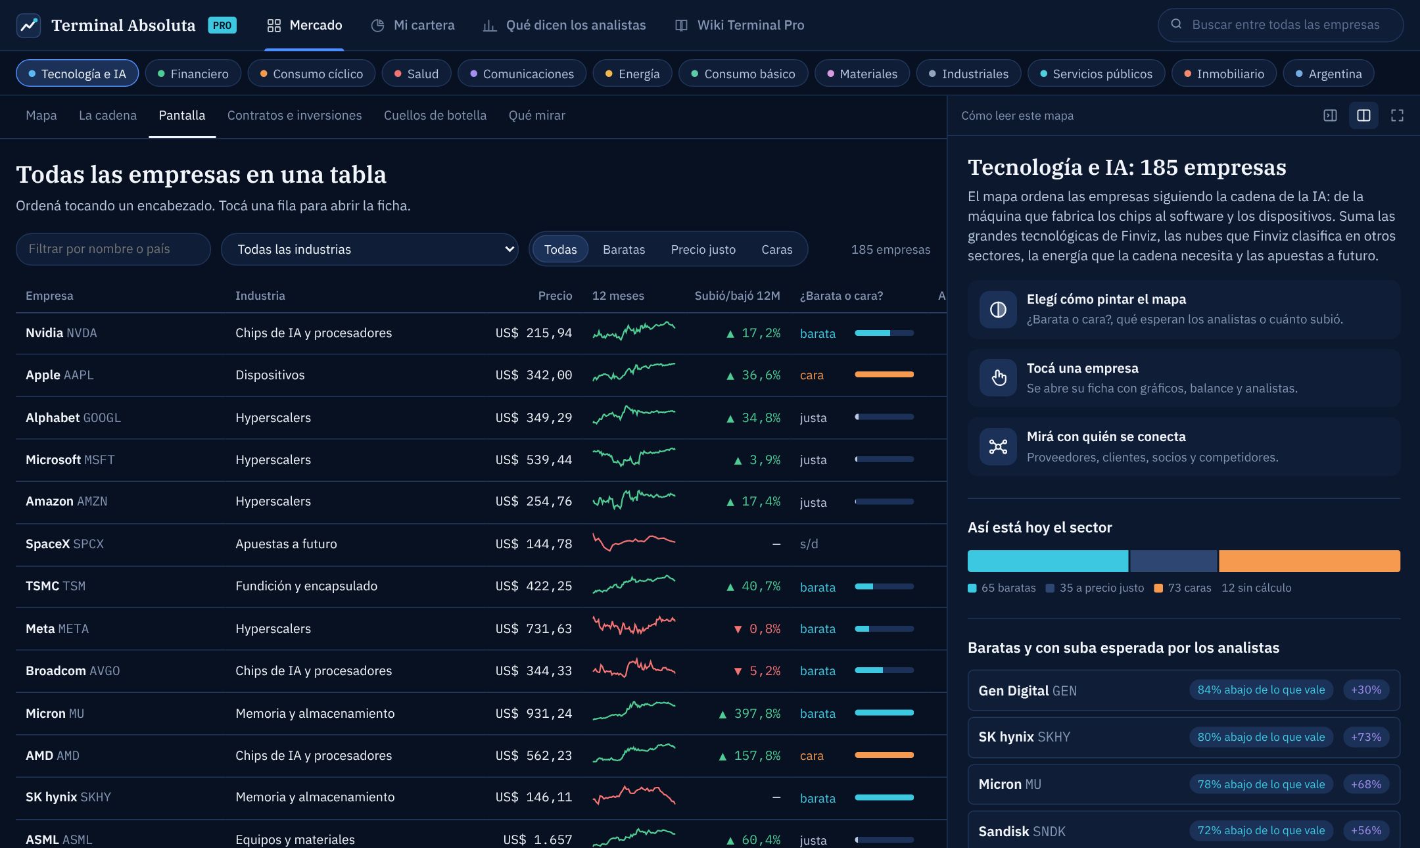Screen dimensions: 1420x848
Task: Open fullscreen view with expand icon
Action: pos(1397,116)
